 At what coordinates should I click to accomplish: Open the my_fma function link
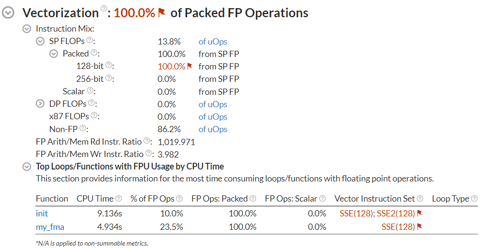50,227
